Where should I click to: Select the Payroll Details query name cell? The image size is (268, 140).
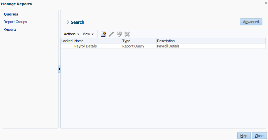click(x=85, y=46)
